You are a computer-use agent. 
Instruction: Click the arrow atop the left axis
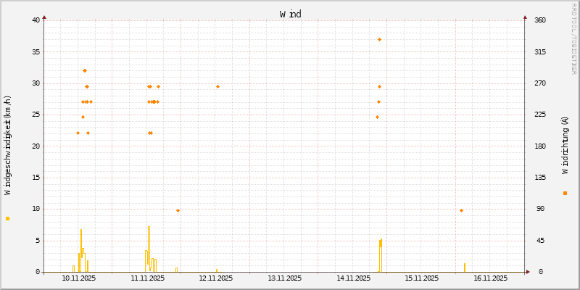(x=43, y=16)
